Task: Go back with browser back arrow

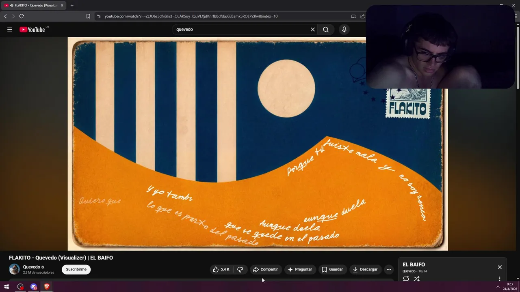Action: (x=5, y=16)
